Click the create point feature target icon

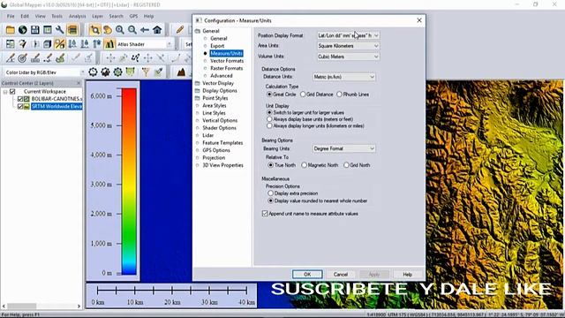[x=22, y=57]
